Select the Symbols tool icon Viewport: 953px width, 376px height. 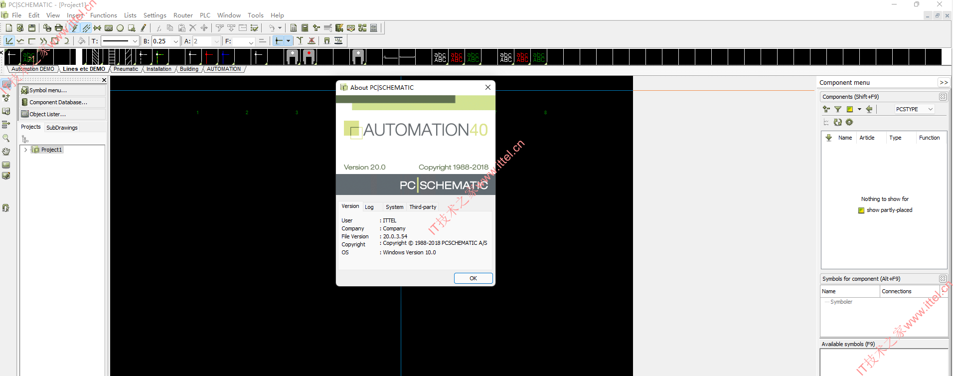tap(97, 28)
